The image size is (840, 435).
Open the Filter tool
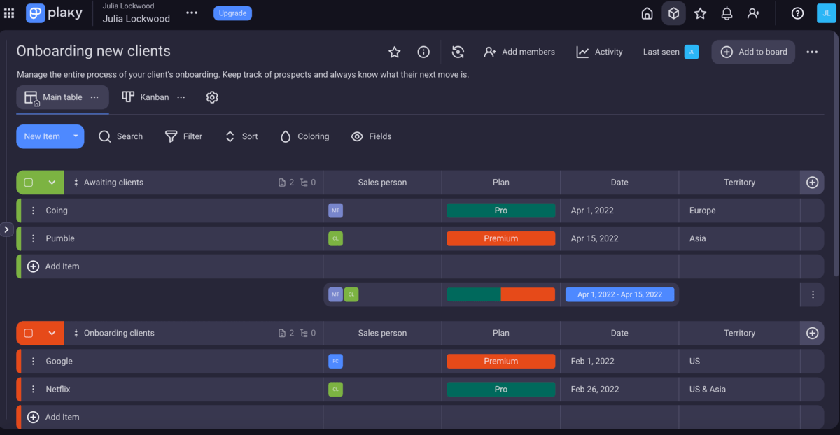pyautogui.click(x=183, y=136)
